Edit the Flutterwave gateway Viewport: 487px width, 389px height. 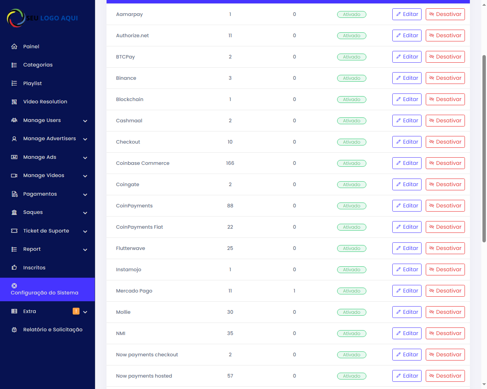point(407,248)
